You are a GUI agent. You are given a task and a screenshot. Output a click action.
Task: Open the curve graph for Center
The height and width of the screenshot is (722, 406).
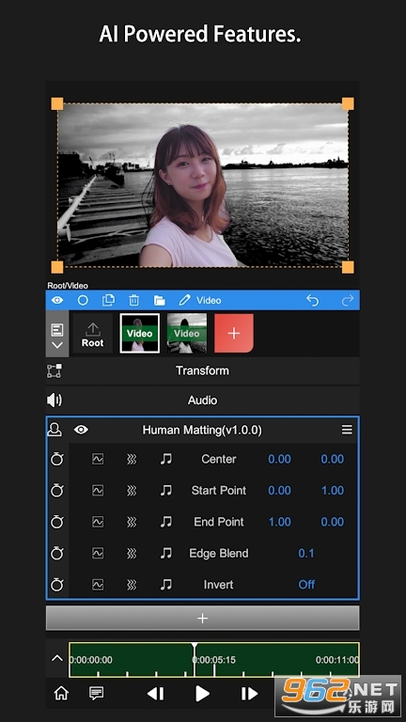click(x=98, y=459)
